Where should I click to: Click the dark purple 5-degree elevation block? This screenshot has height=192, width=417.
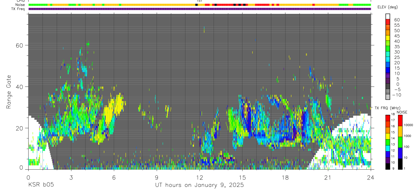tap(388, 81)
